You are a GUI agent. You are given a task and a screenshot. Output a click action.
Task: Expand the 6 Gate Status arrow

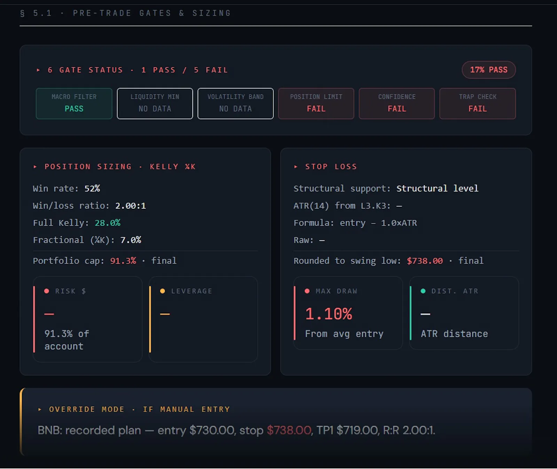tap(38, 70)
